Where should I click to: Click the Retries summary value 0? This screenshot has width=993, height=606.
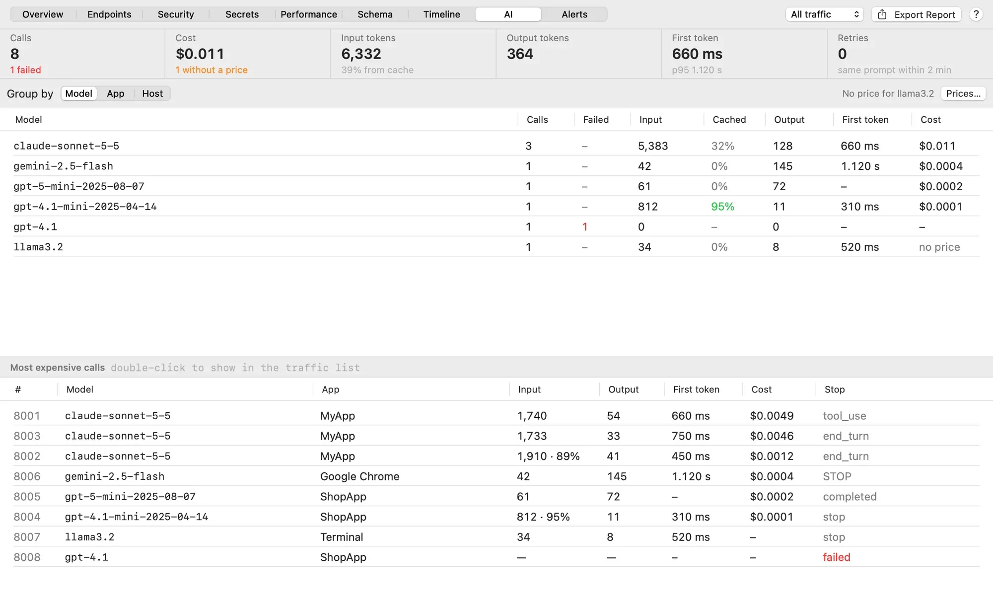click(x=842, y=54)
